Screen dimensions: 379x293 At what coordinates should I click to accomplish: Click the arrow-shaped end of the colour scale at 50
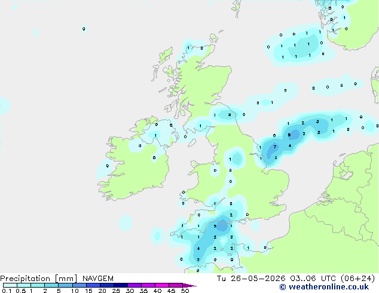pyautogui.click(x=189, y=285)
